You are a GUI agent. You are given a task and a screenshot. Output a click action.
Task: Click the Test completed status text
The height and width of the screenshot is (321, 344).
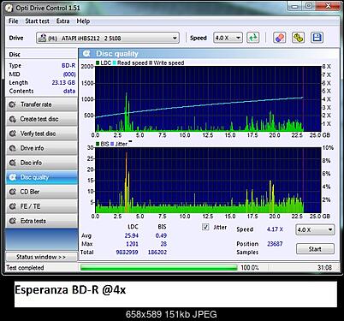[25, 268]
